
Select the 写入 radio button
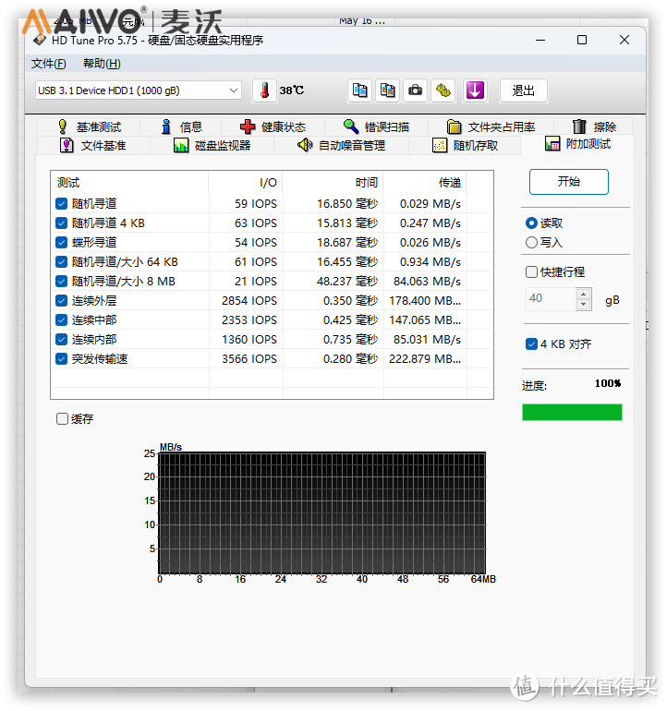click(x=531, y=243)
